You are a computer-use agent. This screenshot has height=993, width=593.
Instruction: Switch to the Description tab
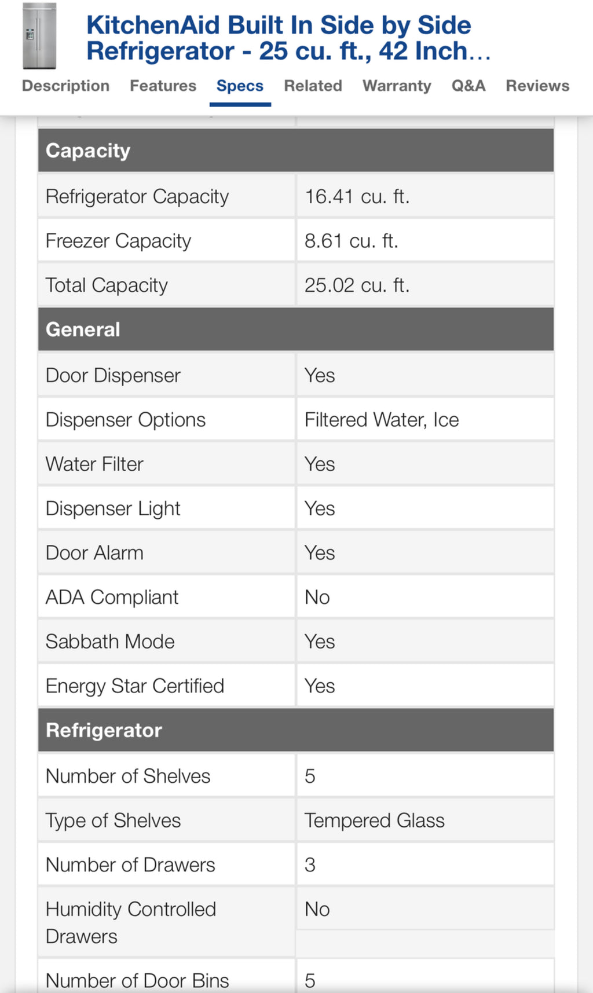coord(65,86)
